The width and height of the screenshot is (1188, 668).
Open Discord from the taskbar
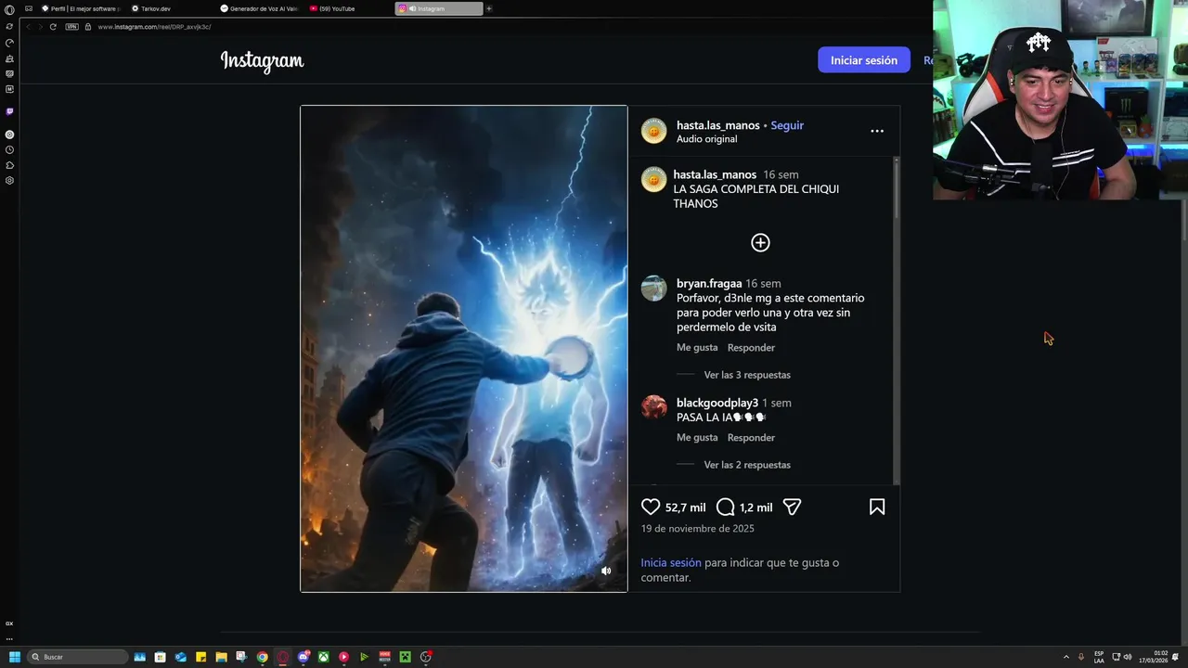coord(303,657)
